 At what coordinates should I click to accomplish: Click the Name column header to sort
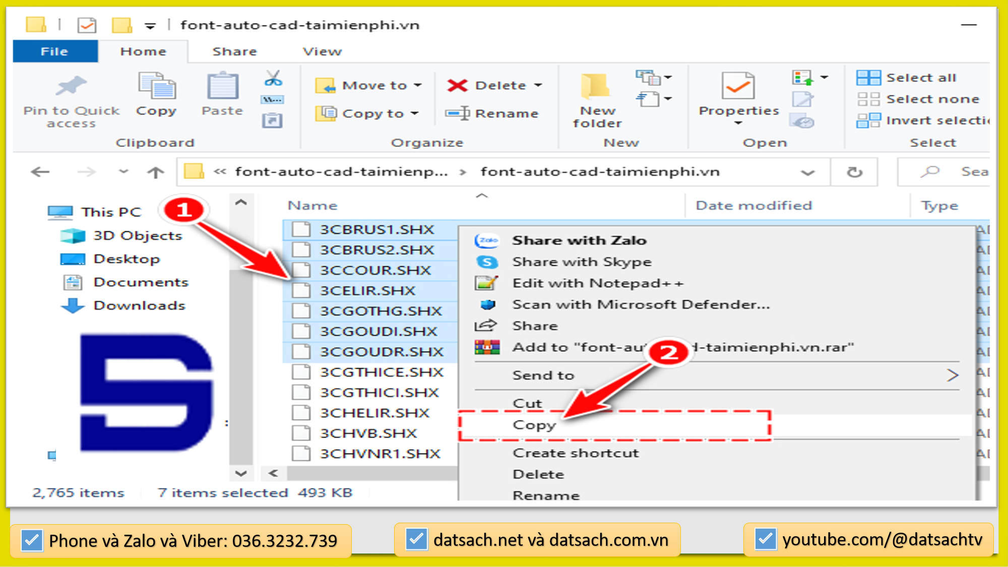[312, 205]
